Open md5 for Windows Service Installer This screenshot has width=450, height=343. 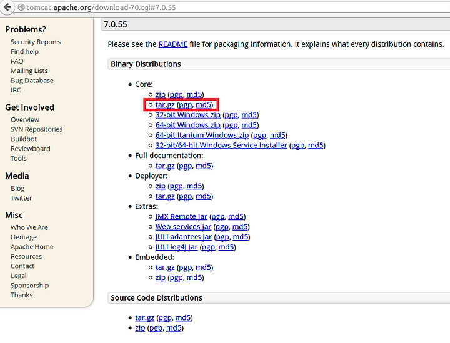[316, 146]
